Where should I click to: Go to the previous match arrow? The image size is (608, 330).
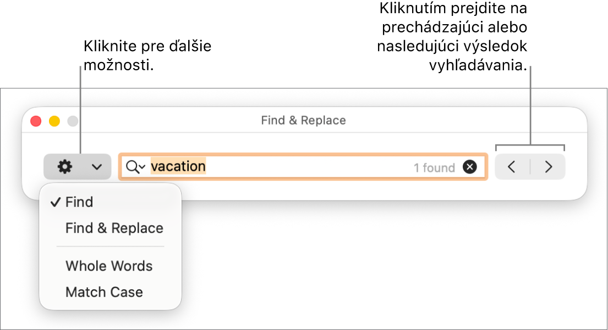[x=512, y=167]
